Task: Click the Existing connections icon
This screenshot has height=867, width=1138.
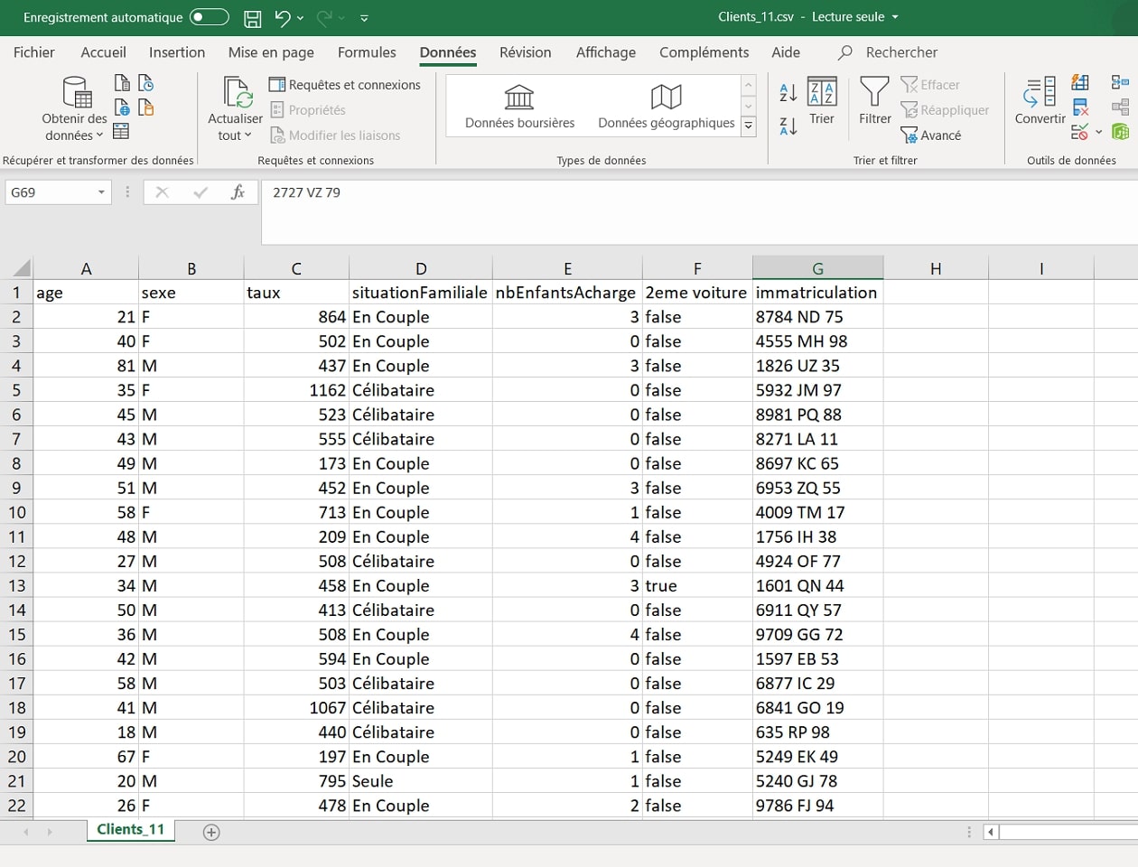Action: pyautogui.click(x=145, y=107)
